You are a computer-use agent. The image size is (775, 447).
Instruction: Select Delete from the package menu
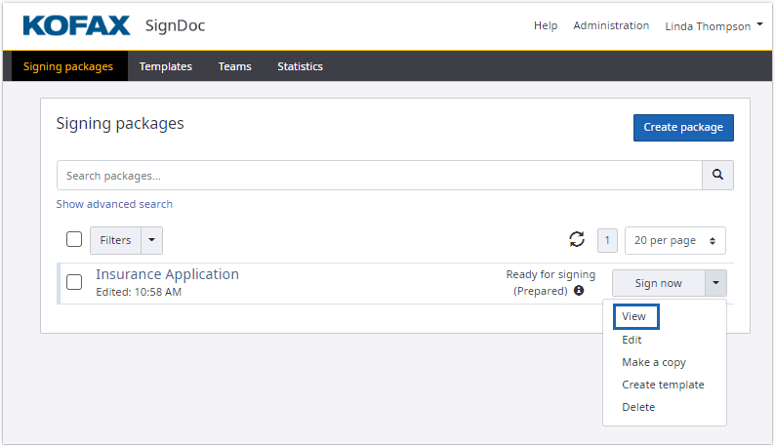638,407
